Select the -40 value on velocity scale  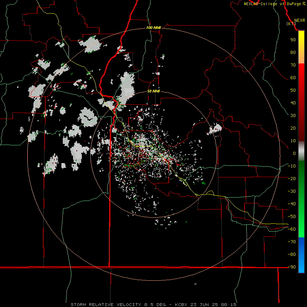pyautogui.click(x=292, y=204)
